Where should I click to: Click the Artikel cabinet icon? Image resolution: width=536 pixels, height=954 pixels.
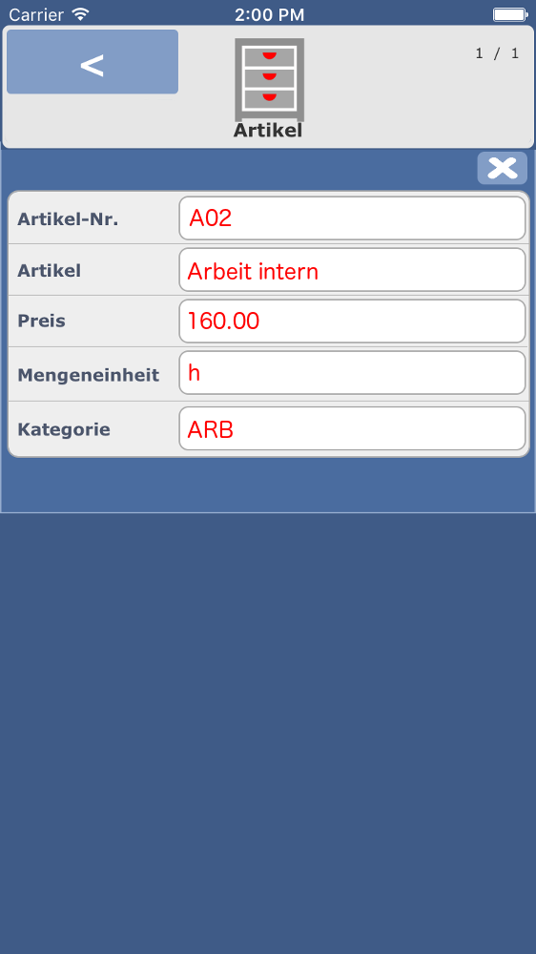point(269,80)
